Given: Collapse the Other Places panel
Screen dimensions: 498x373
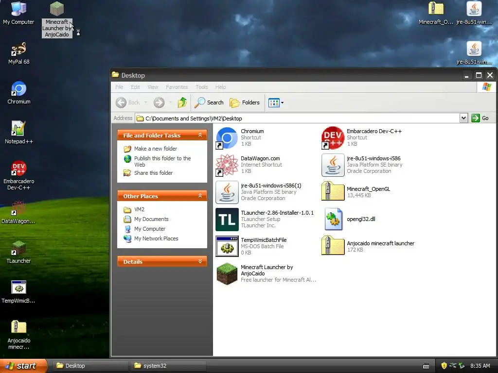Looking at the screenshot, I should pos(200,196).
